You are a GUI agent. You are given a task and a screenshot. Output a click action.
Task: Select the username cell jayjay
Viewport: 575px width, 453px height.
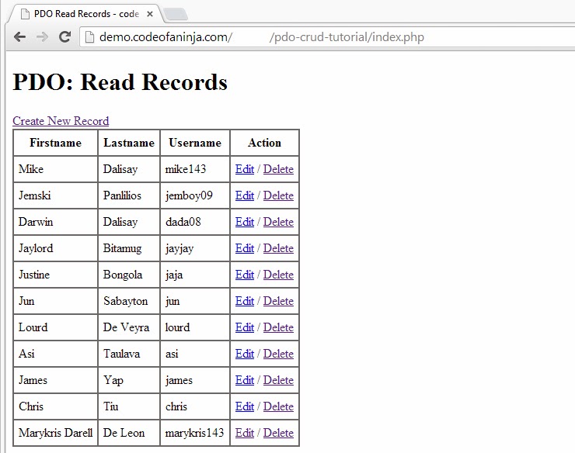click(195, 248)
